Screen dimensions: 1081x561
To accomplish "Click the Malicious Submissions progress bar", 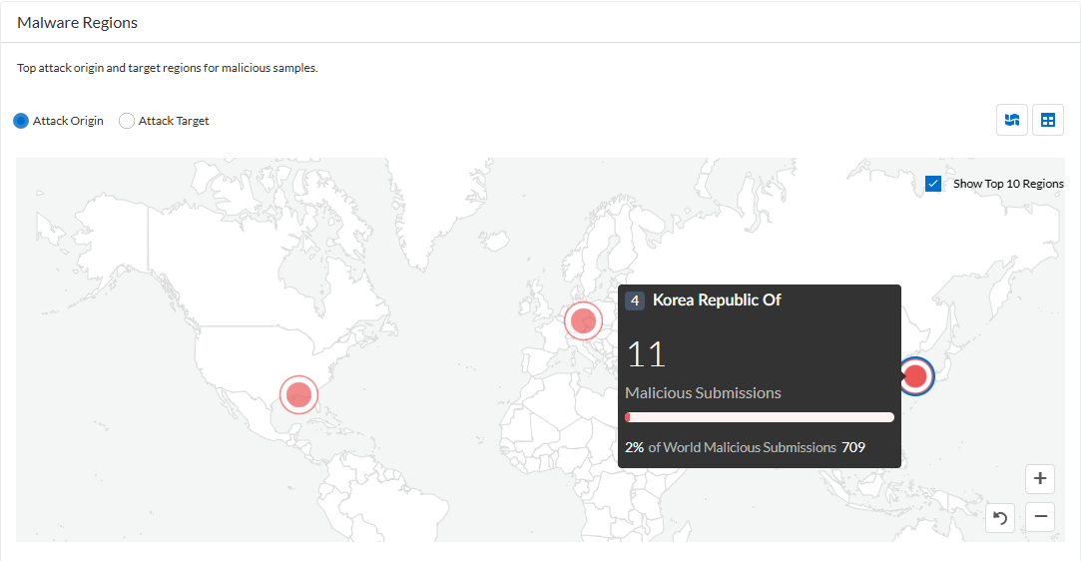I will [759, 417].
